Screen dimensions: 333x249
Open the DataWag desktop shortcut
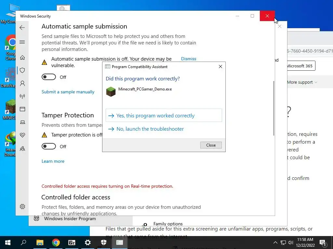tap(8, 77)
